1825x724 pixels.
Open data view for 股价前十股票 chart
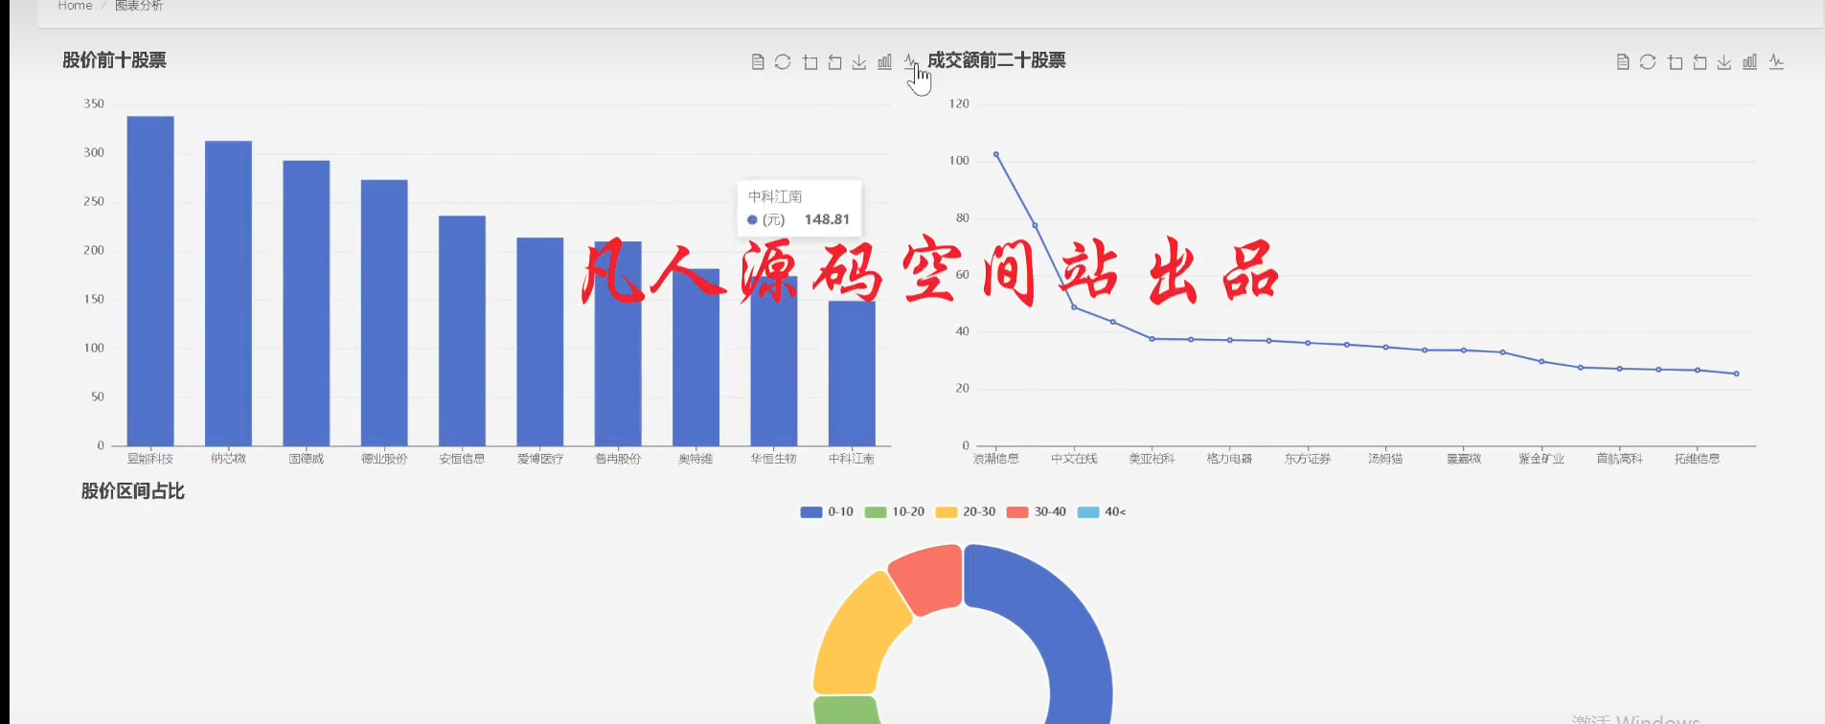coord(758,62)
